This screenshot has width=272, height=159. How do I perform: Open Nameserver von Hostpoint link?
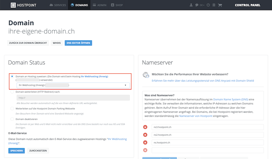196,116
